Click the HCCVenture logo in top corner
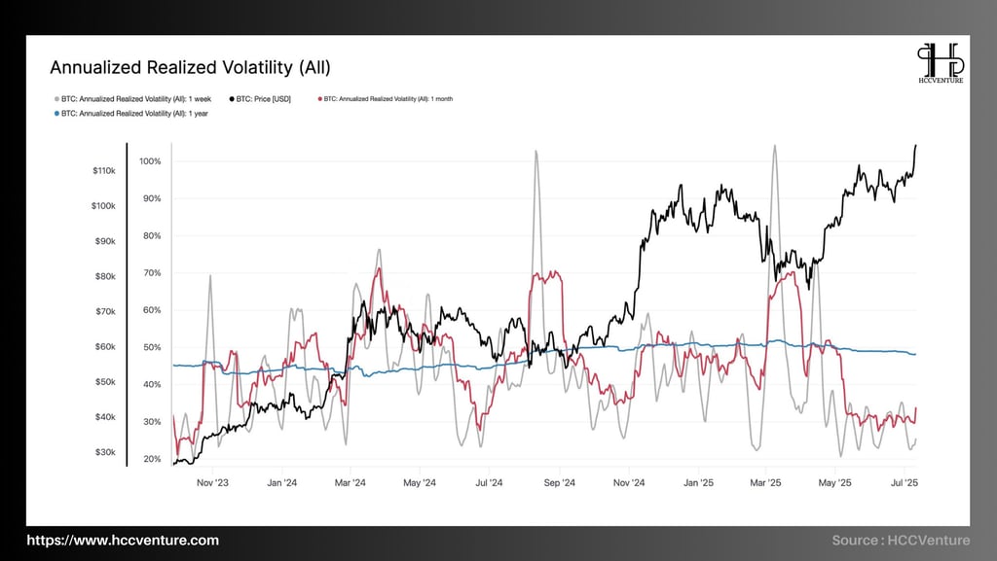This screenshot has width=997, height=561. [x=941, y=63]
